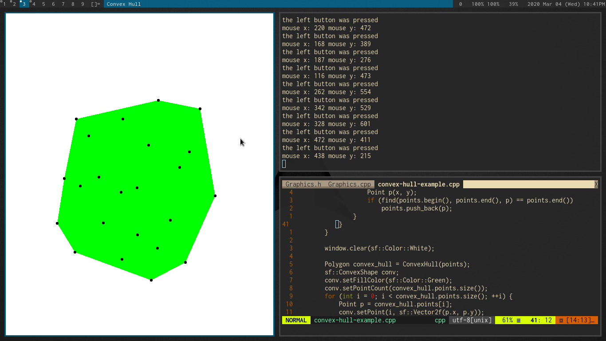Click code line 'Point p(x, y);'
Screen dimensions: 606x341
(392, 192)
